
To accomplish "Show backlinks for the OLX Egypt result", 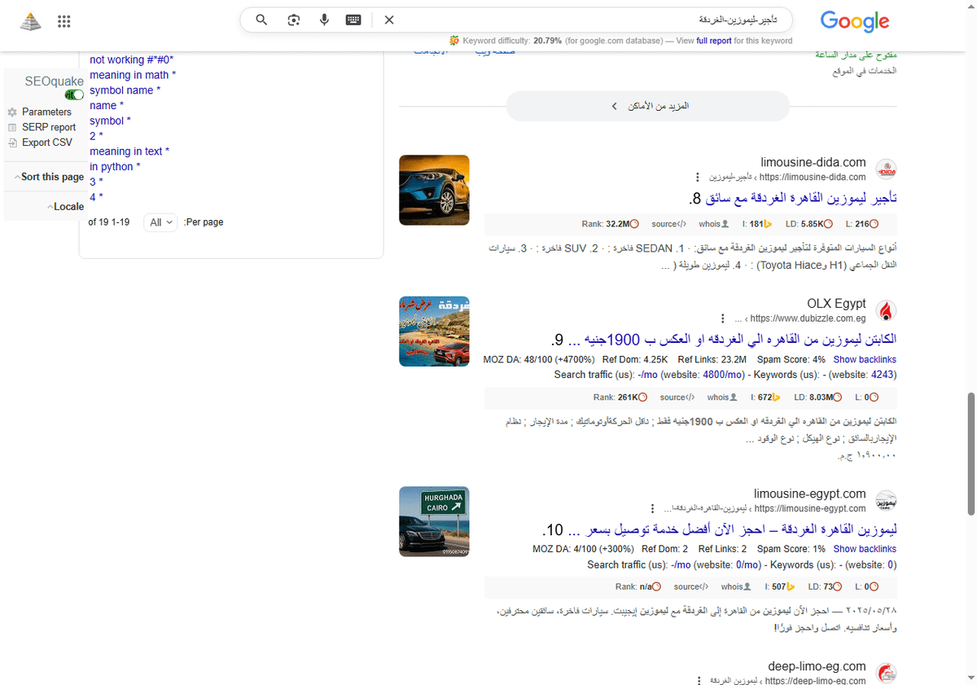I will click(x=865, y=359).
